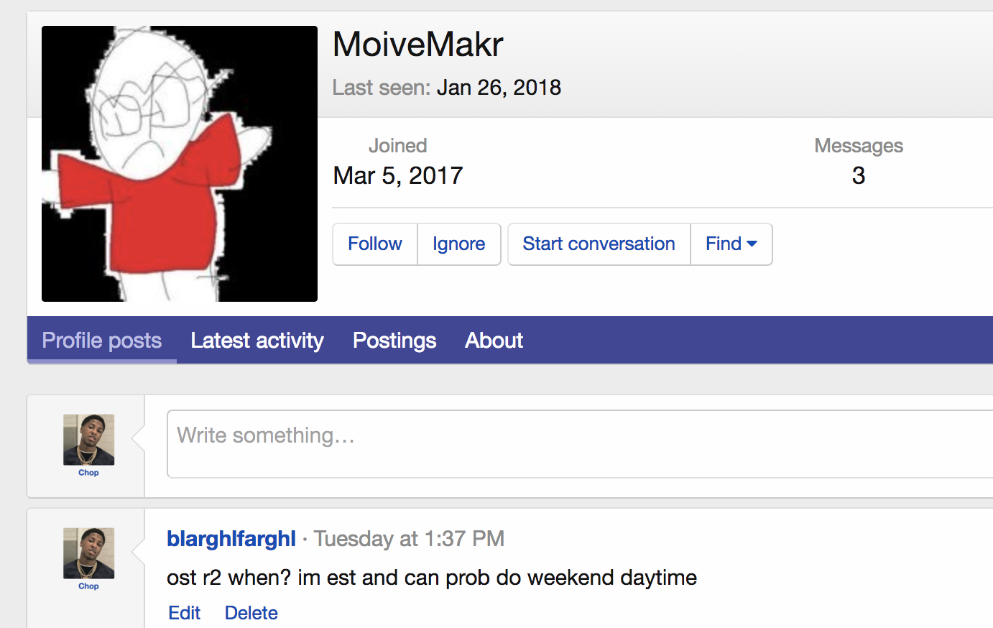Follow the user MoiveMakr

tap(374, 244)
